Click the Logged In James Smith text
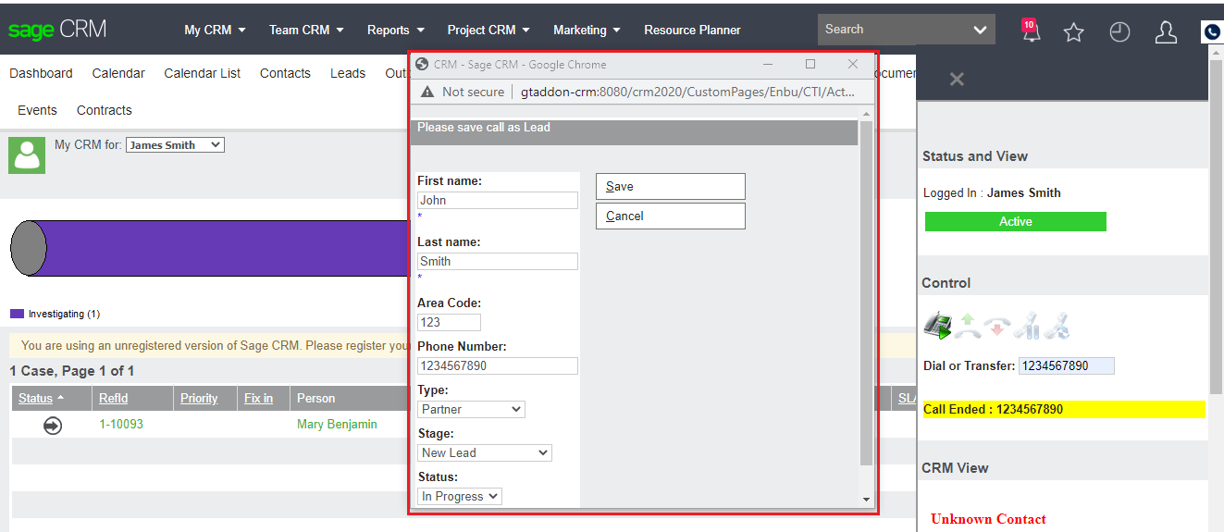This screenshot has width=1224, height=532. [992, 193]
